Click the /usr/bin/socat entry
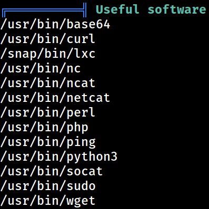This screenshot has width=209, height=209. pos(52,171)
